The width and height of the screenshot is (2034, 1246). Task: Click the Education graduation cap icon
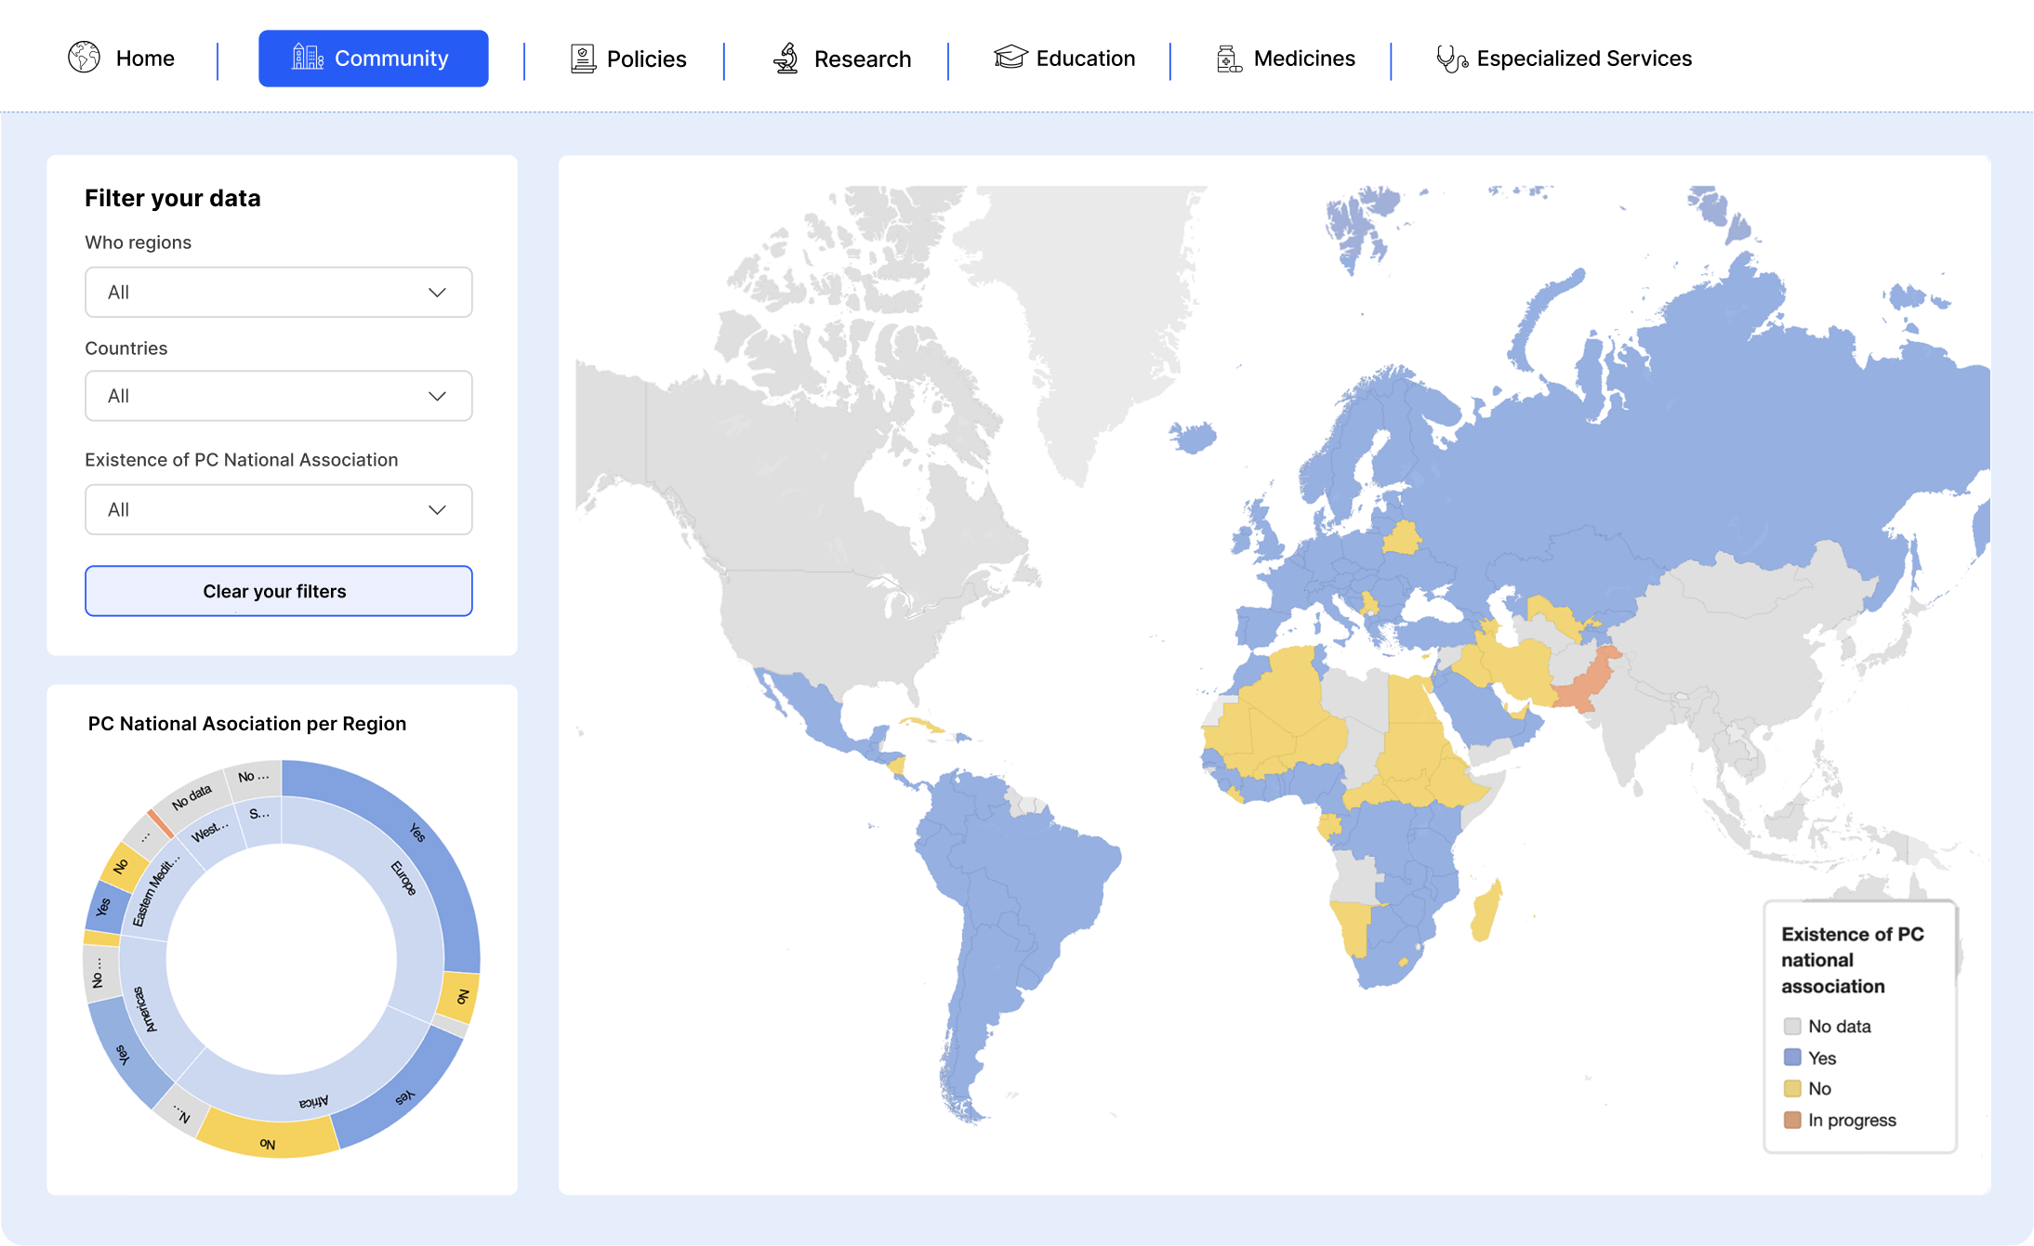pyautogui.click(x=1010, y=58)
